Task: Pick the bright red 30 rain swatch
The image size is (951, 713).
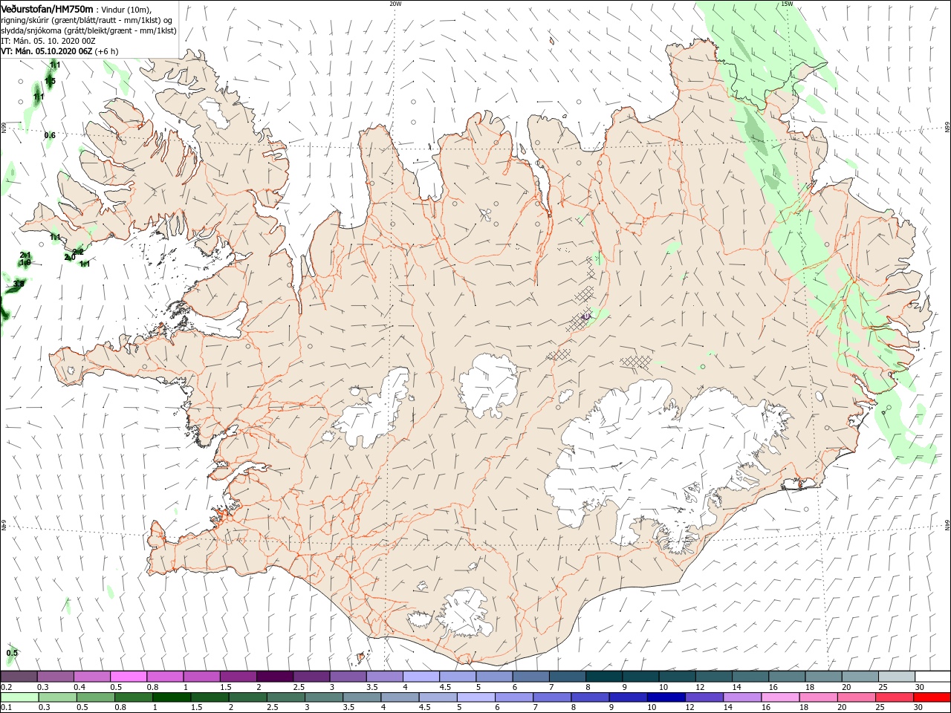Action: [931, 697]
